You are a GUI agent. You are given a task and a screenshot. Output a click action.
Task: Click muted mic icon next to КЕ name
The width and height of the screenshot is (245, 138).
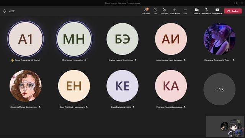[x=133, y=107]
